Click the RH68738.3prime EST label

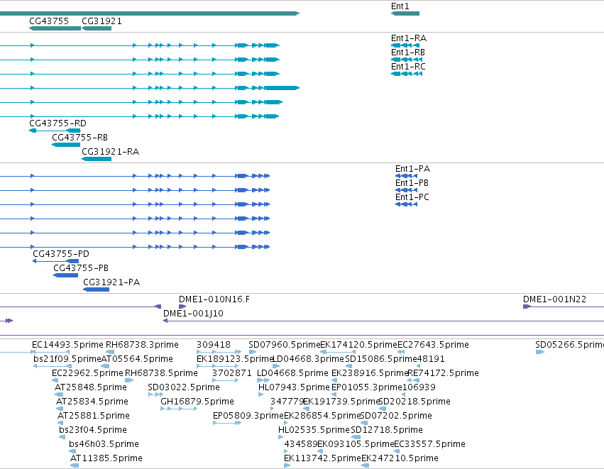click(x=142, y=345)
